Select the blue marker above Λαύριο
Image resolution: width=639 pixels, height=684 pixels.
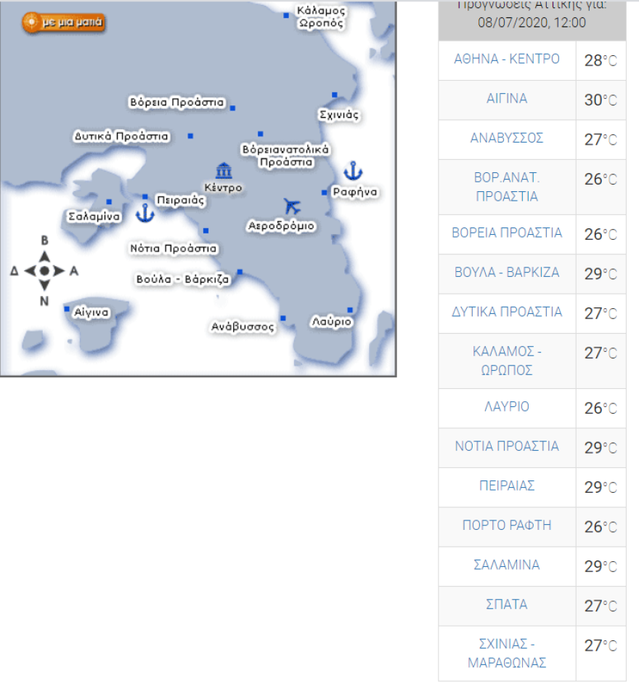(350, 310)
